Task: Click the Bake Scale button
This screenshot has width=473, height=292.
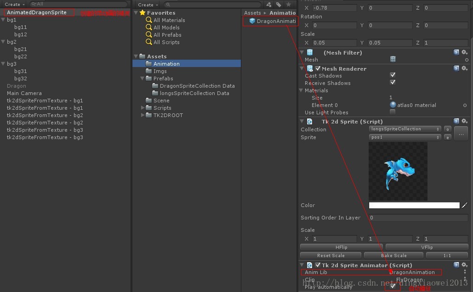Action: (393, 256)
